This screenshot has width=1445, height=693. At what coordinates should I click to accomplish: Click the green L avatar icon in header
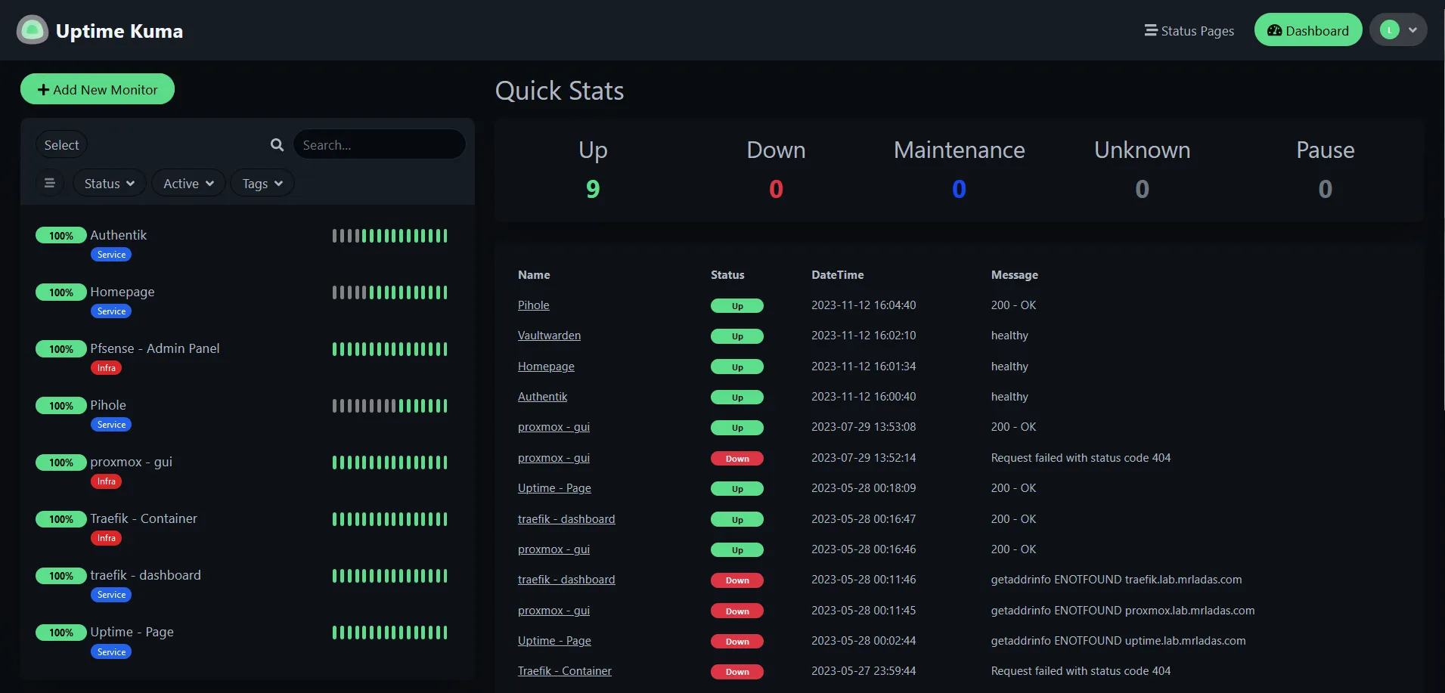1391,29
